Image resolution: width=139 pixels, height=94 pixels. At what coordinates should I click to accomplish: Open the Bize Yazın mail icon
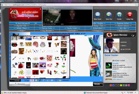[x=97, y=15]
